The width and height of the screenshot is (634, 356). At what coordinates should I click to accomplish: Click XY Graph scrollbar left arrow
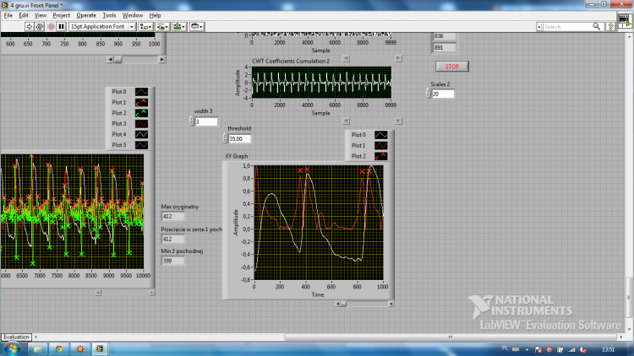[x=337, y=304]
